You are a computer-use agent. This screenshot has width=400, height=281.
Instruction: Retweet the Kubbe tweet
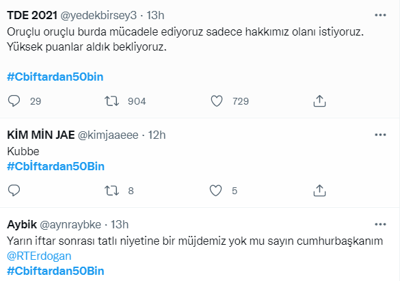111,191
